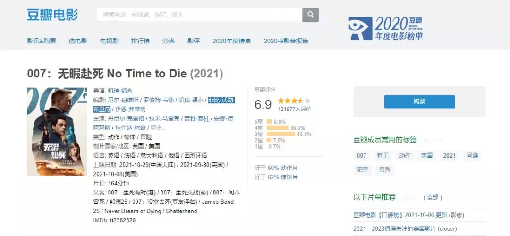510x236 pixels.
Task: Open actor 丹尼尔·克雷格 link
Action: pyautogui.click(x=126, y=118)
